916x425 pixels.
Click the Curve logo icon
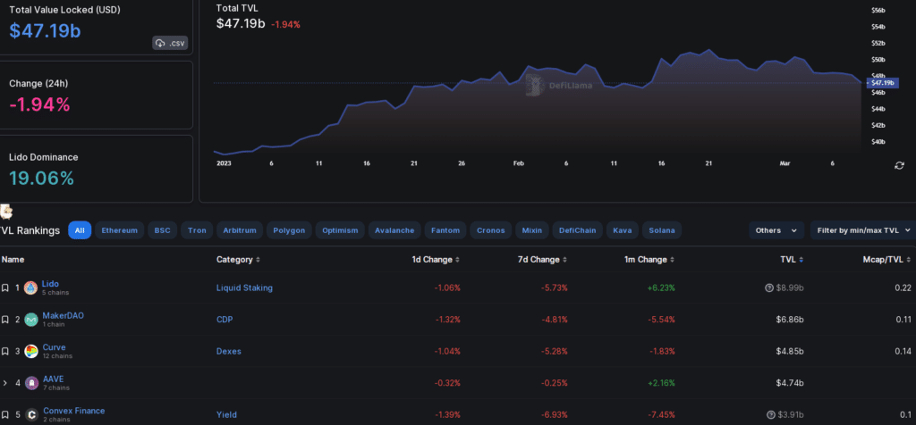31,352
